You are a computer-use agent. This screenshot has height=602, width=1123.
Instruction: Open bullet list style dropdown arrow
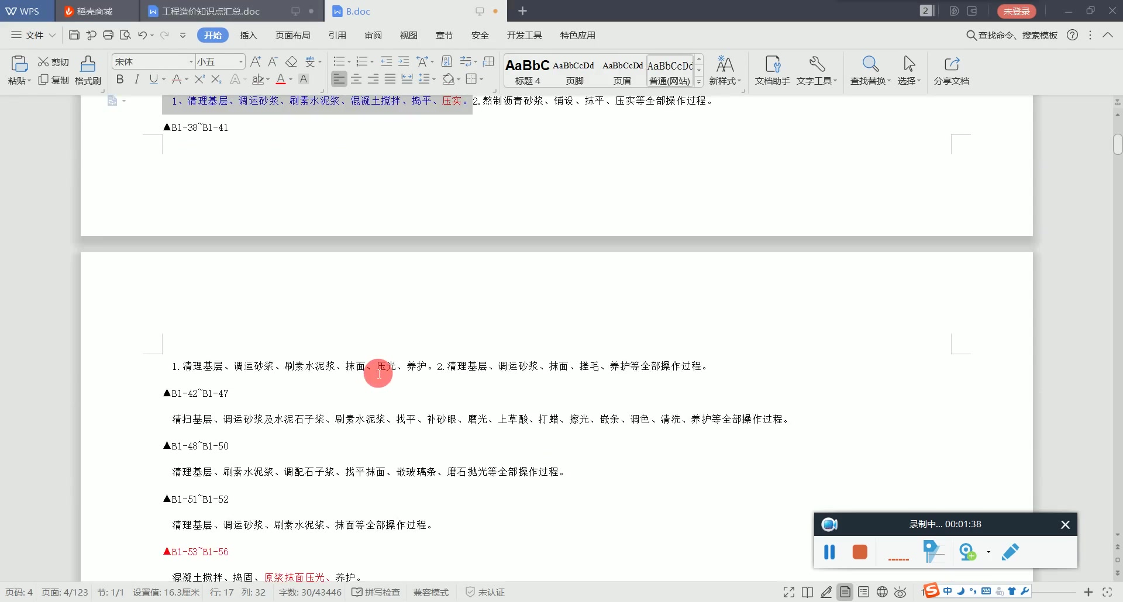coord(349,62)
